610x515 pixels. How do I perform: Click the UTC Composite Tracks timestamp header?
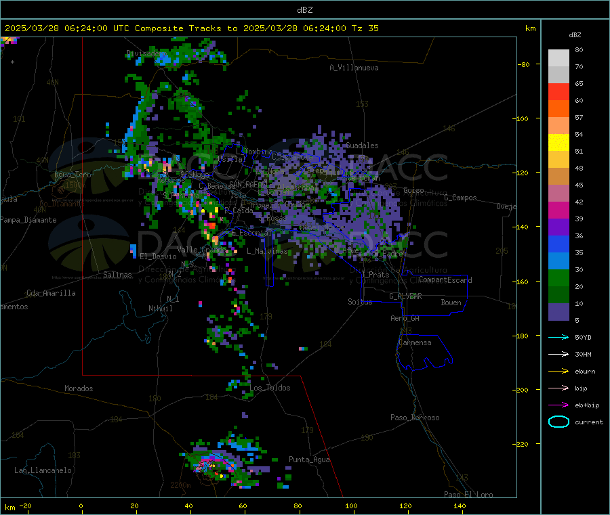tap(191, 28)
